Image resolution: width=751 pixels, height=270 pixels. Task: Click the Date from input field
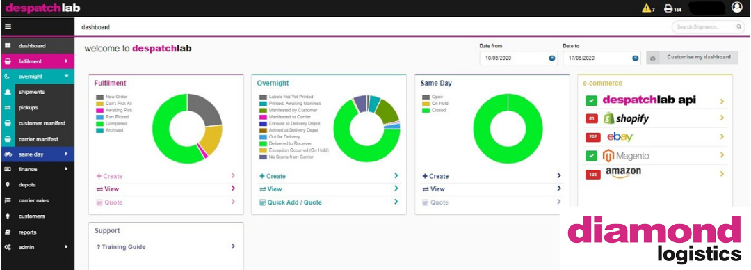coord(518,58)
